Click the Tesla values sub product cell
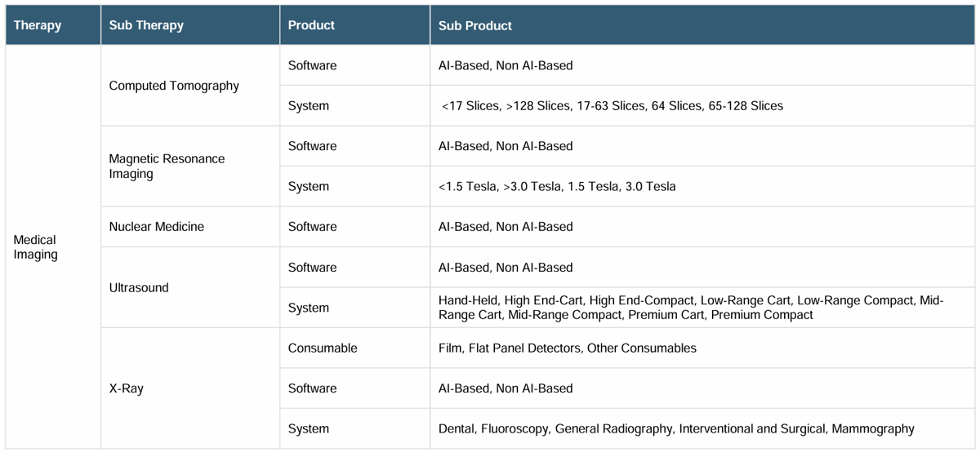 [703, 187]
